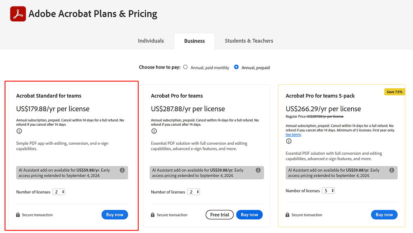Click info icon under Acrobat Pro subscription terms

(x=154, y=131)
